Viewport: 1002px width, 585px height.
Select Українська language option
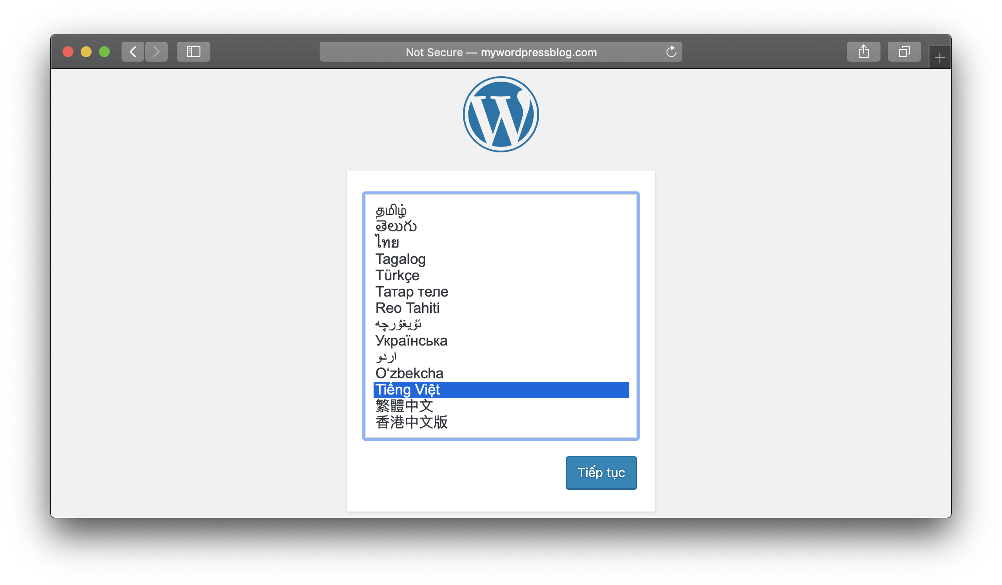pyautogui.click(x=411, y=341)
